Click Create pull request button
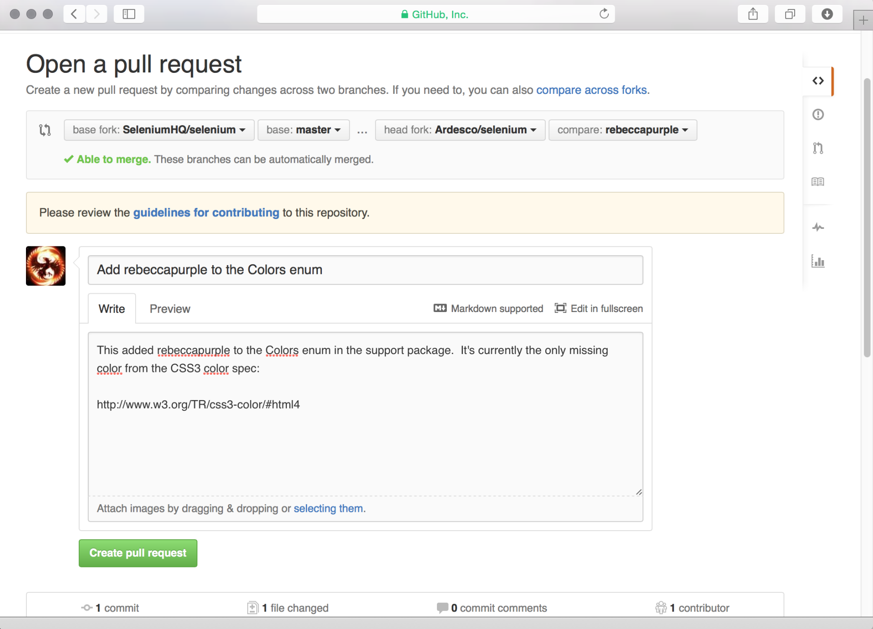The width and height of the screenshot is (873, 629). 138,553
